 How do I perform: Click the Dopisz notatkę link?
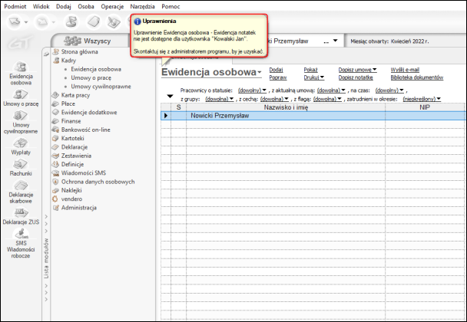pos(356,77)
